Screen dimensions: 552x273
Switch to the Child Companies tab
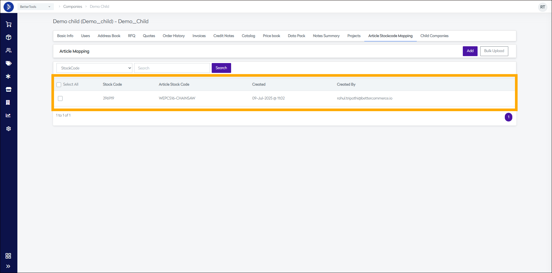pos(434,36)
